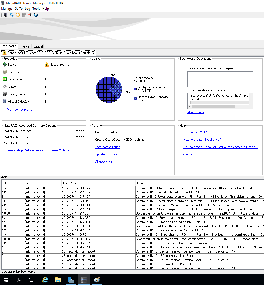Open the Manage menu

pyautogui.click(x=7, y=9)
